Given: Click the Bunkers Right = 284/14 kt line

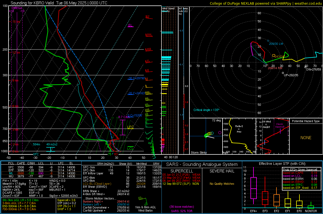Looking at the screenshot, I should point(106,201).
